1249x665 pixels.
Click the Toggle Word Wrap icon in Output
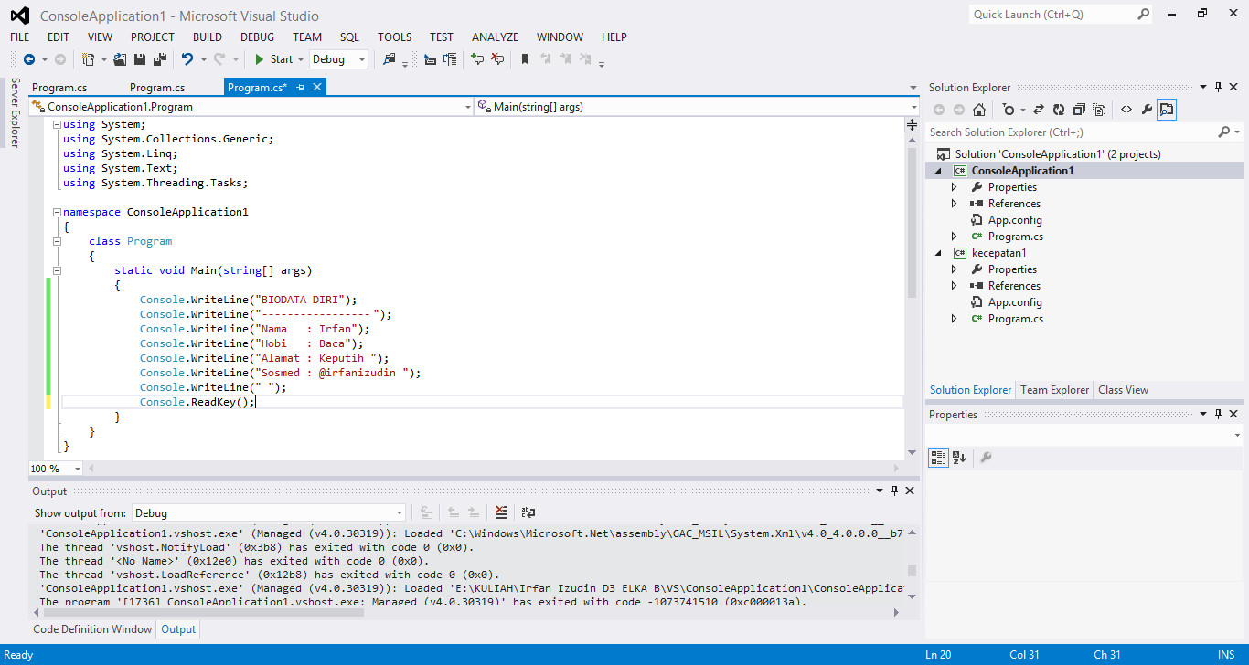pyautogui.click(x=528, y=513)
